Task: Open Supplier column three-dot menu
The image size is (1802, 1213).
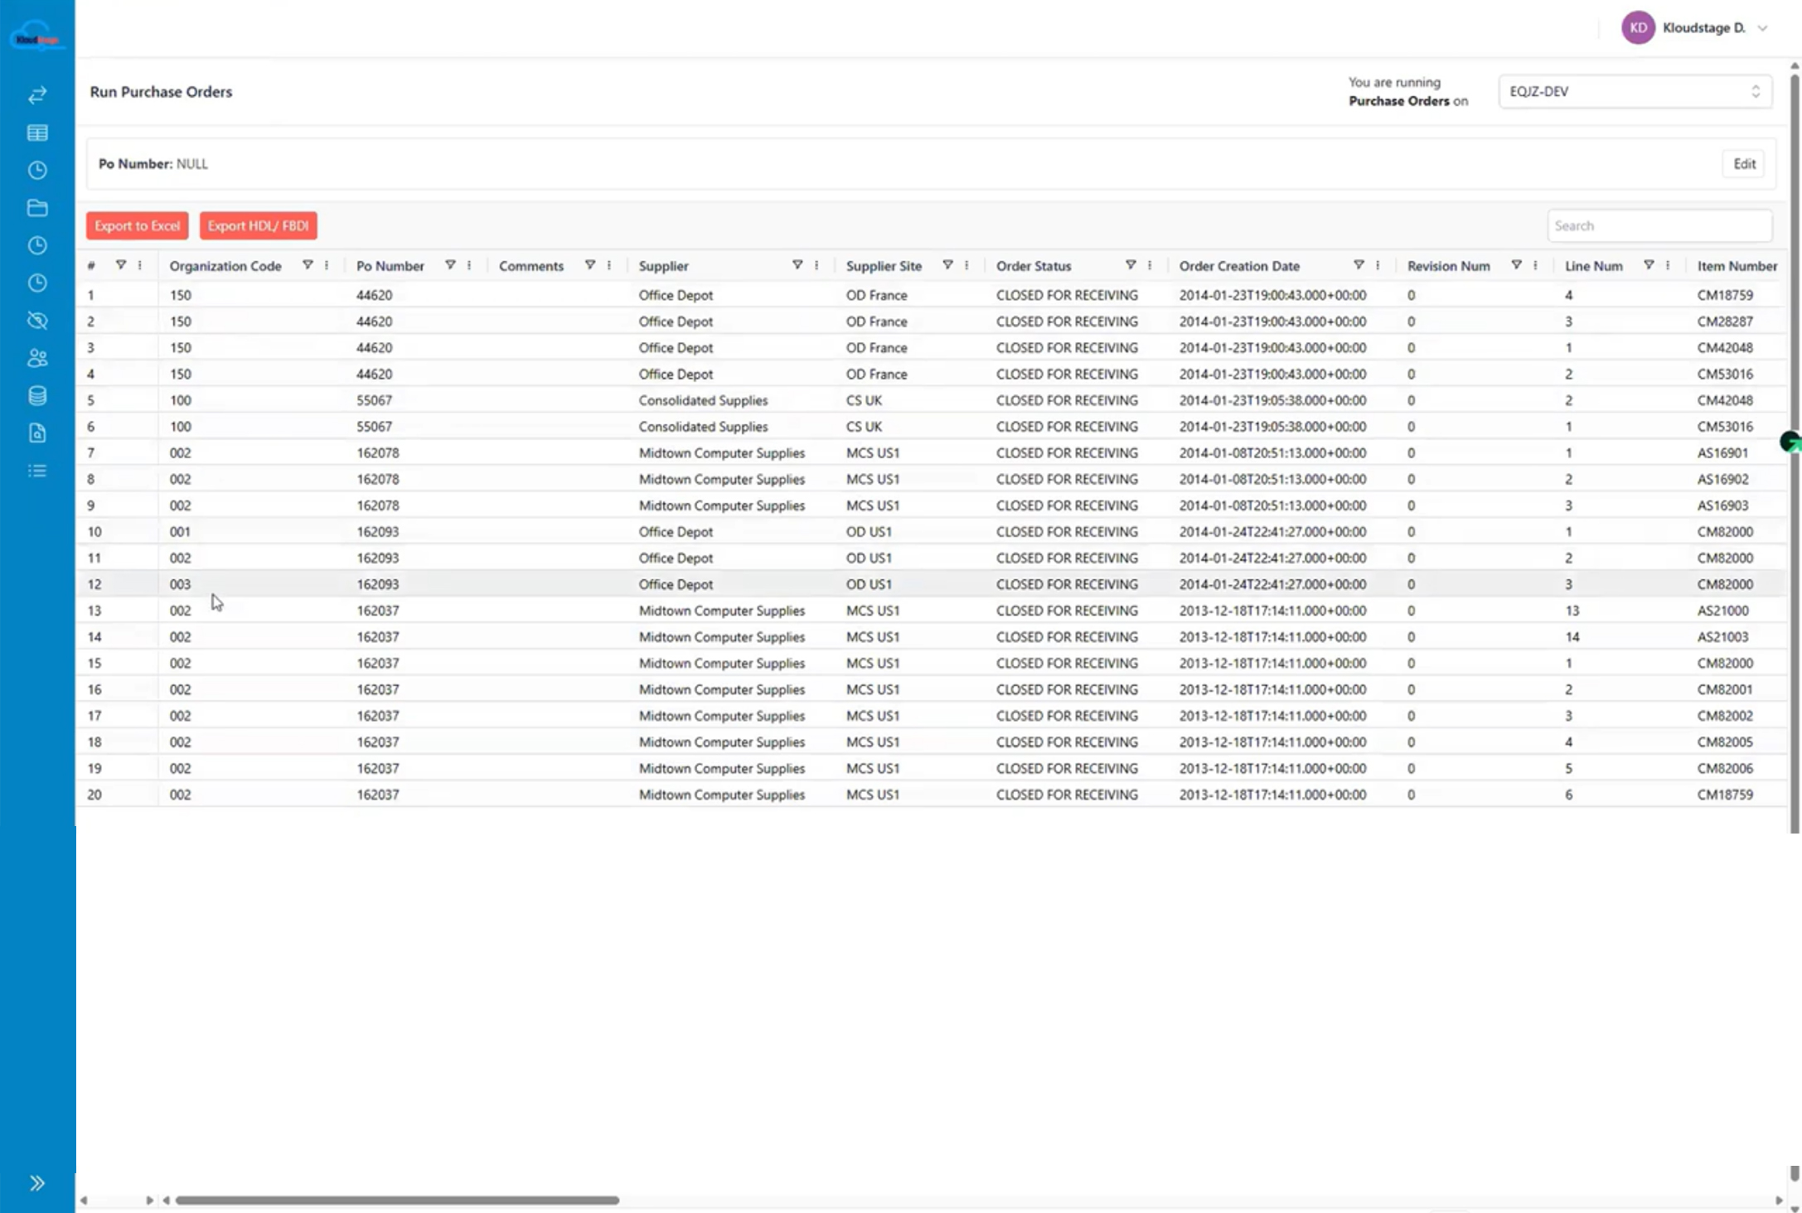Action: [x=816, y=266]
